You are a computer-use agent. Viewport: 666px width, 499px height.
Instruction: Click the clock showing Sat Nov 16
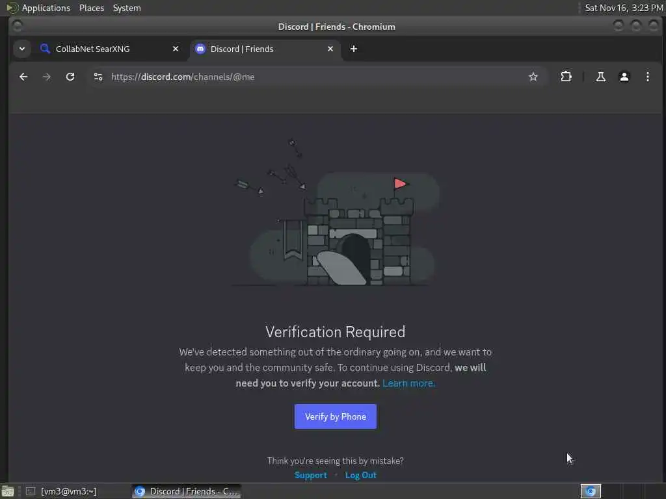point(624,8)
